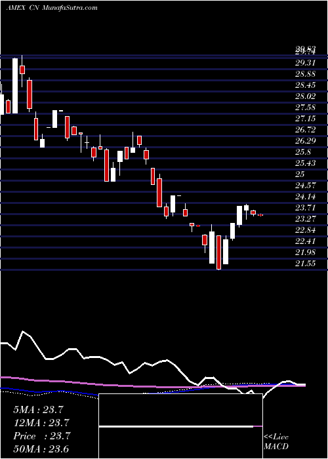Screen dimensions: 328x459
Task: Click the 22.84 price axis label
Action: click(306, 229)
